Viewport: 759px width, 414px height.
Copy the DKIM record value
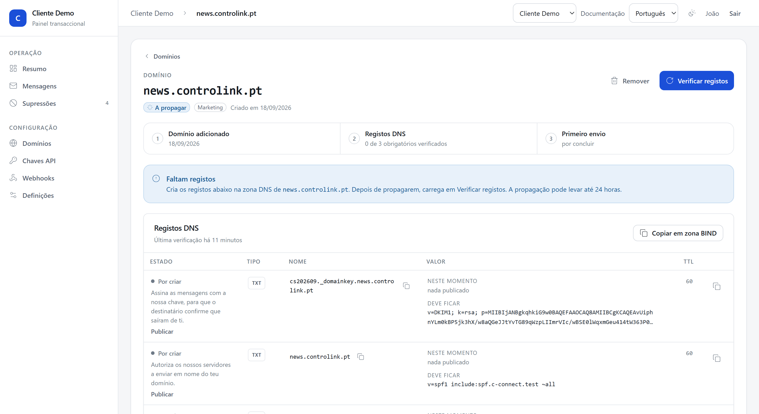(716, 286)
